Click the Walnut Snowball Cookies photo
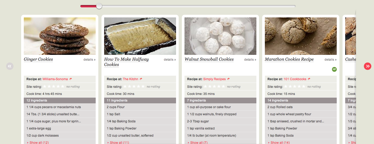This screenshot has height=144, width=374. click(220, 36)
